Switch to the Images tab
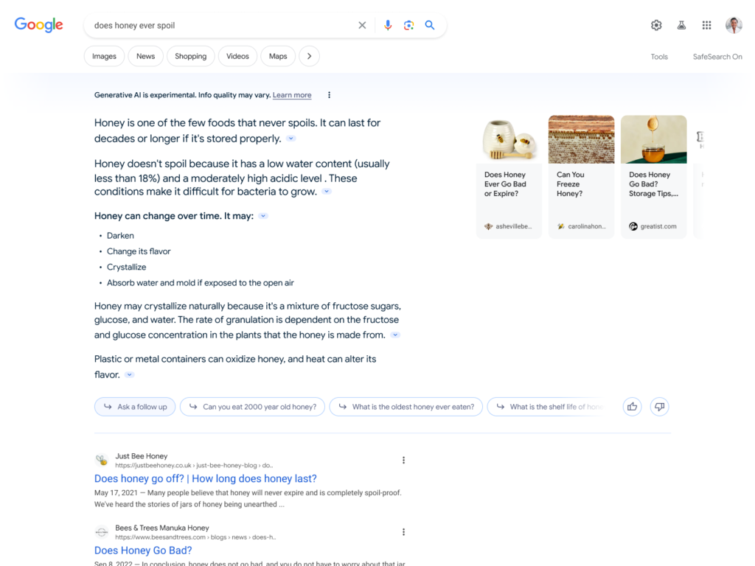The image size is (755, 566). click(104, 56)
